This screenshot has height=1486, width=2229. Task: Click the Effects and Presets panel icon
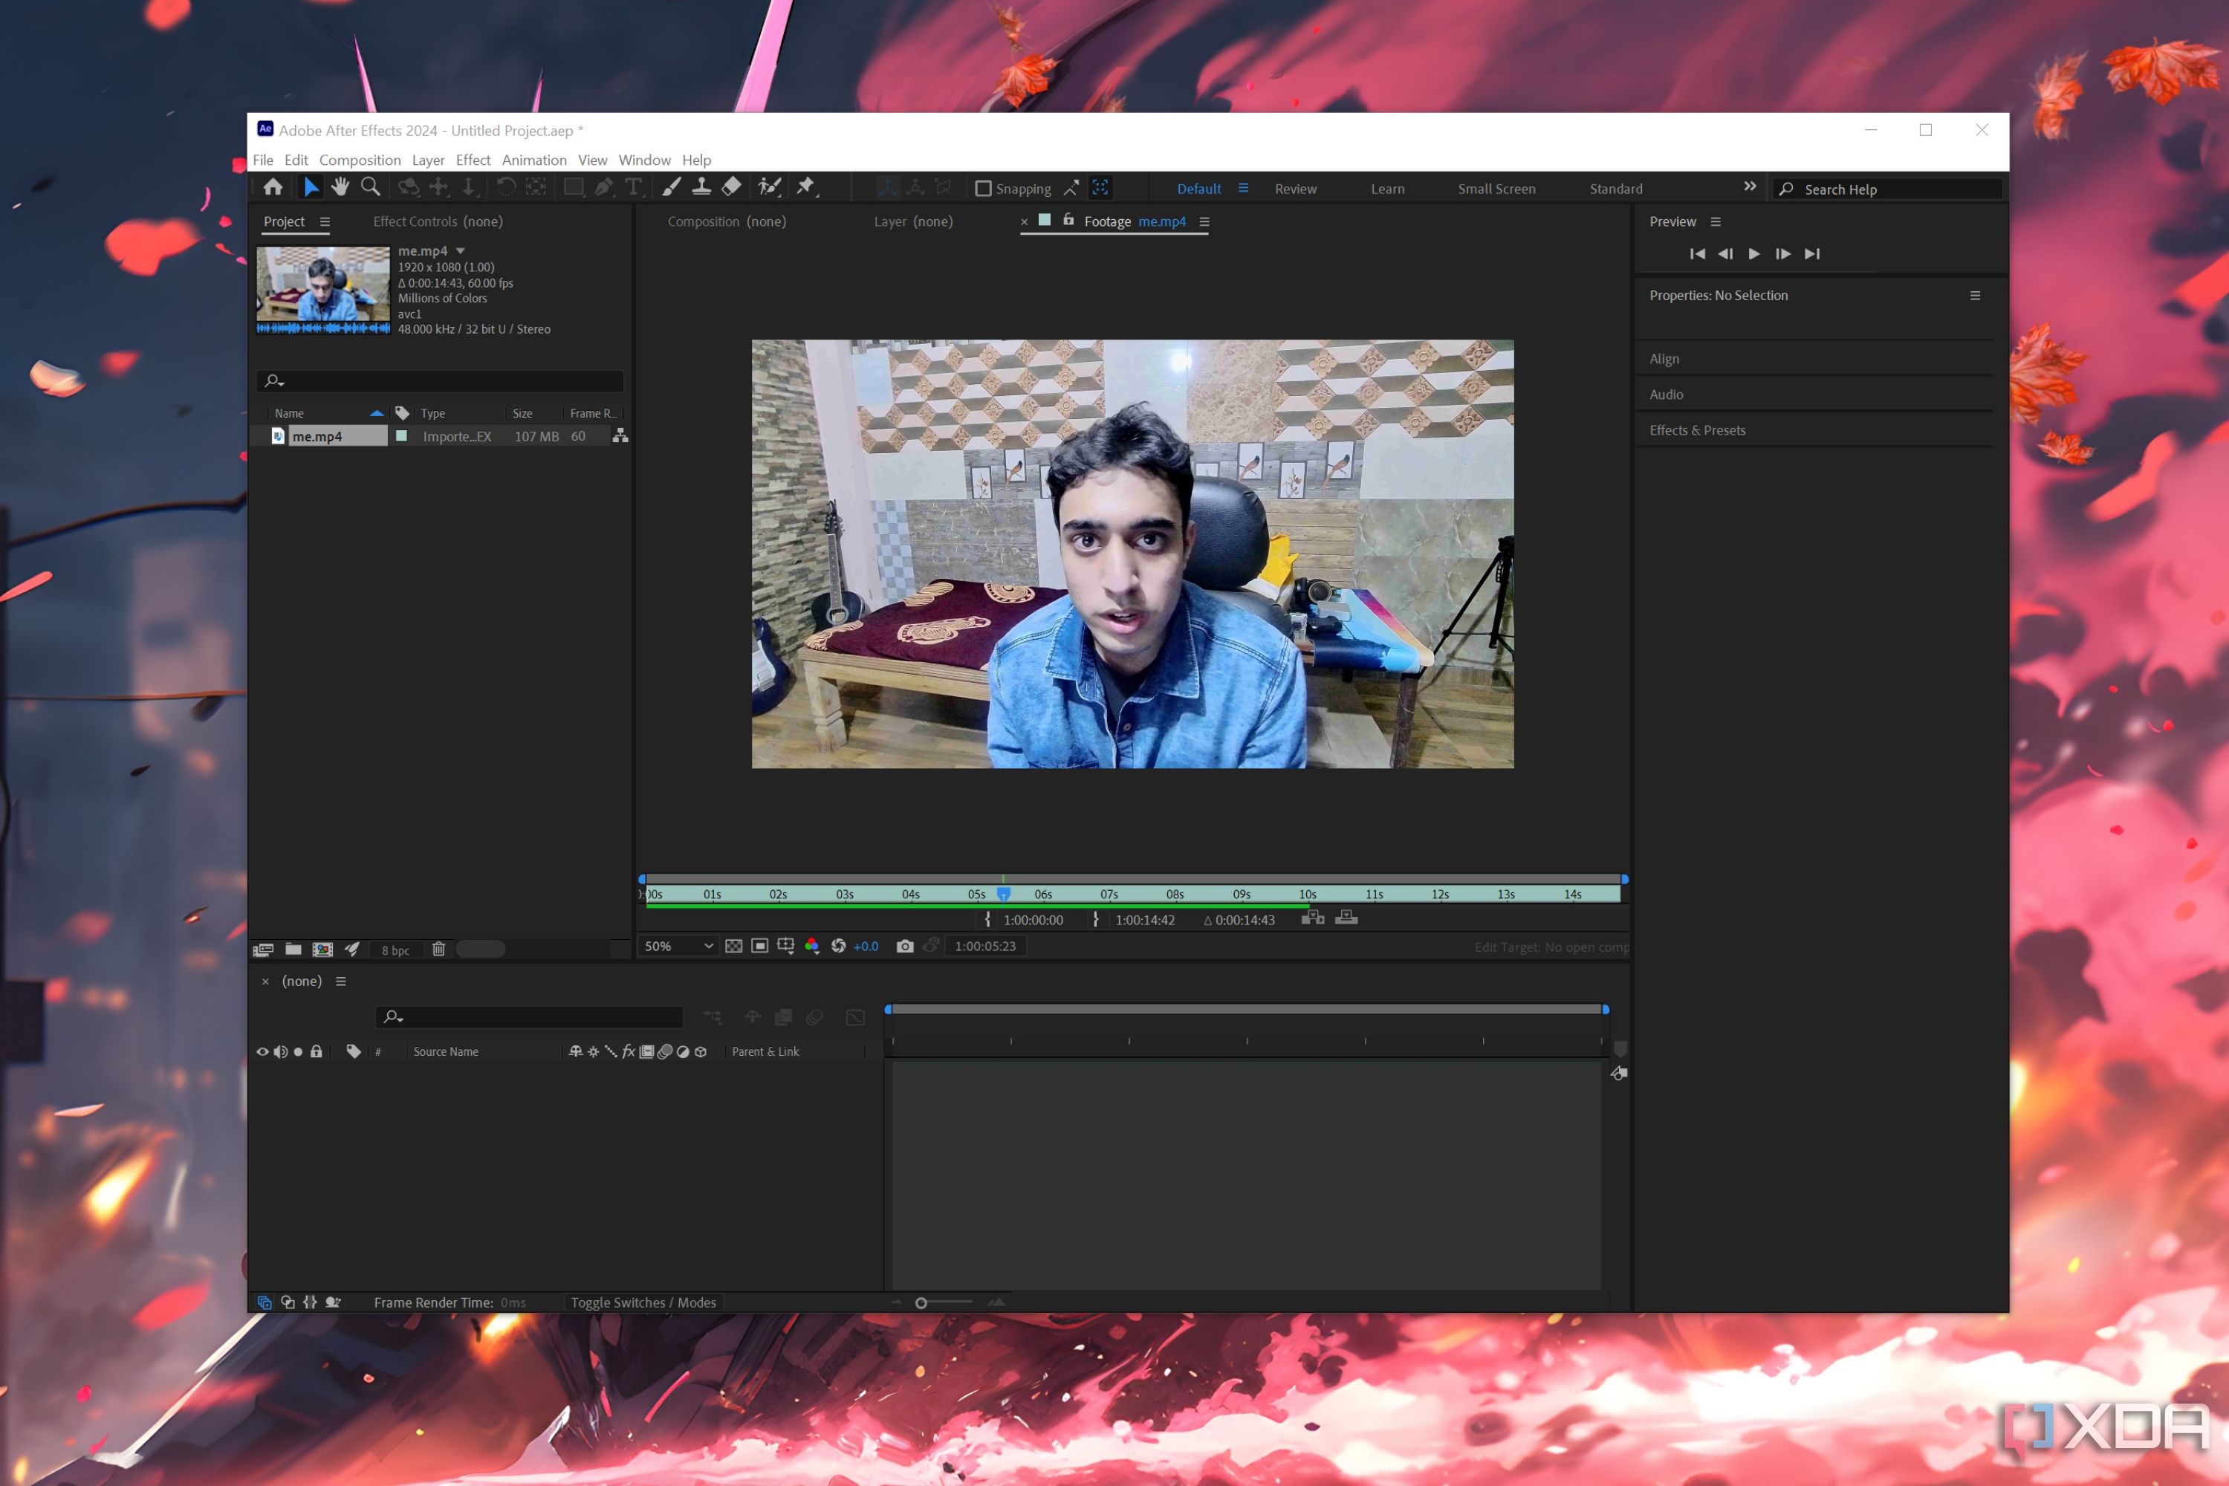click(x=1696, y=429)
